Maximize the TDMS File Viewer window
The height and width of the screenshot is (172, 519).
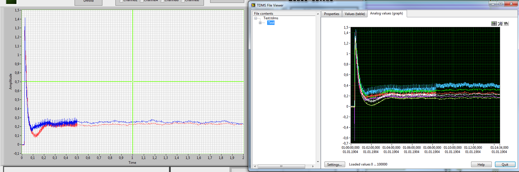(x=501, y=4)
